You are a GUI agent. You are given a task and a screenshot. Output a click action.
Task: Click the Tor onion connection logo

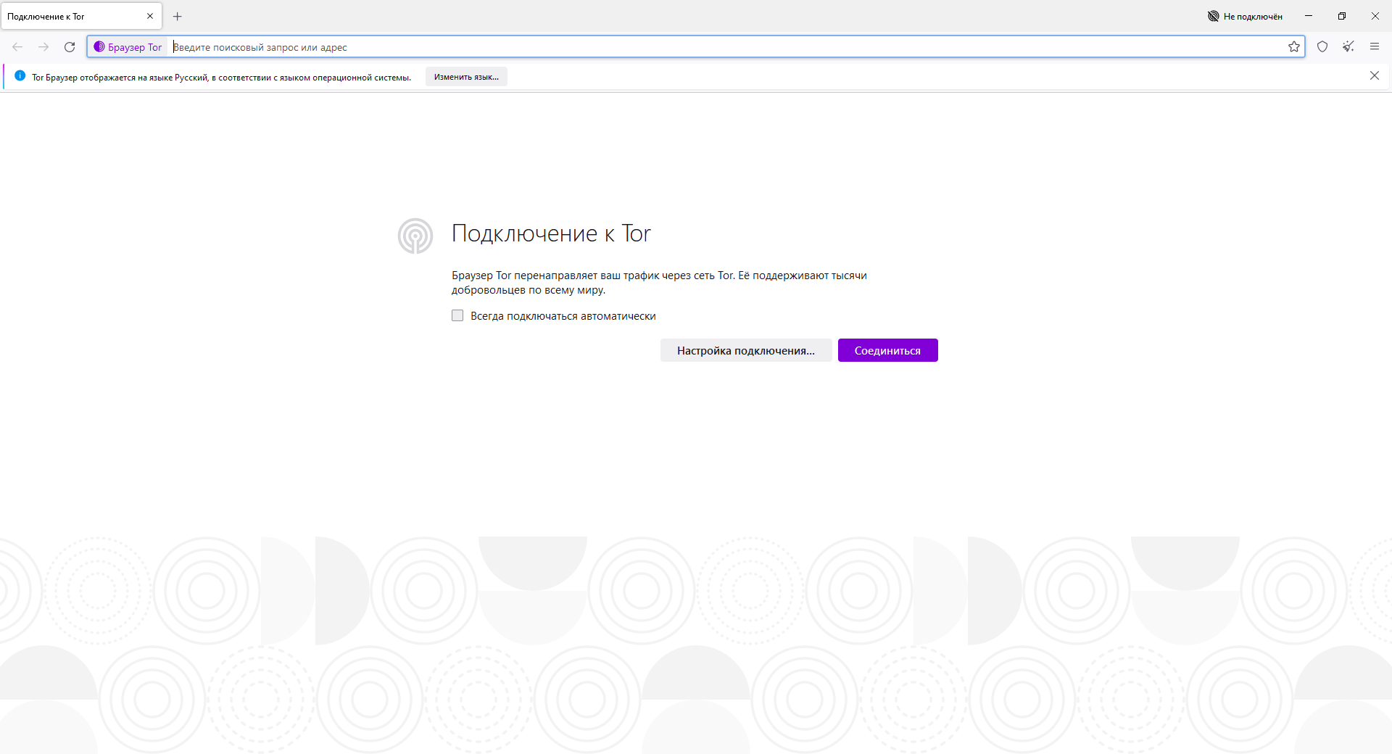[415, 236]
